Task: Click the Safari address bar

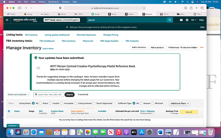Action: coord(105,8)
